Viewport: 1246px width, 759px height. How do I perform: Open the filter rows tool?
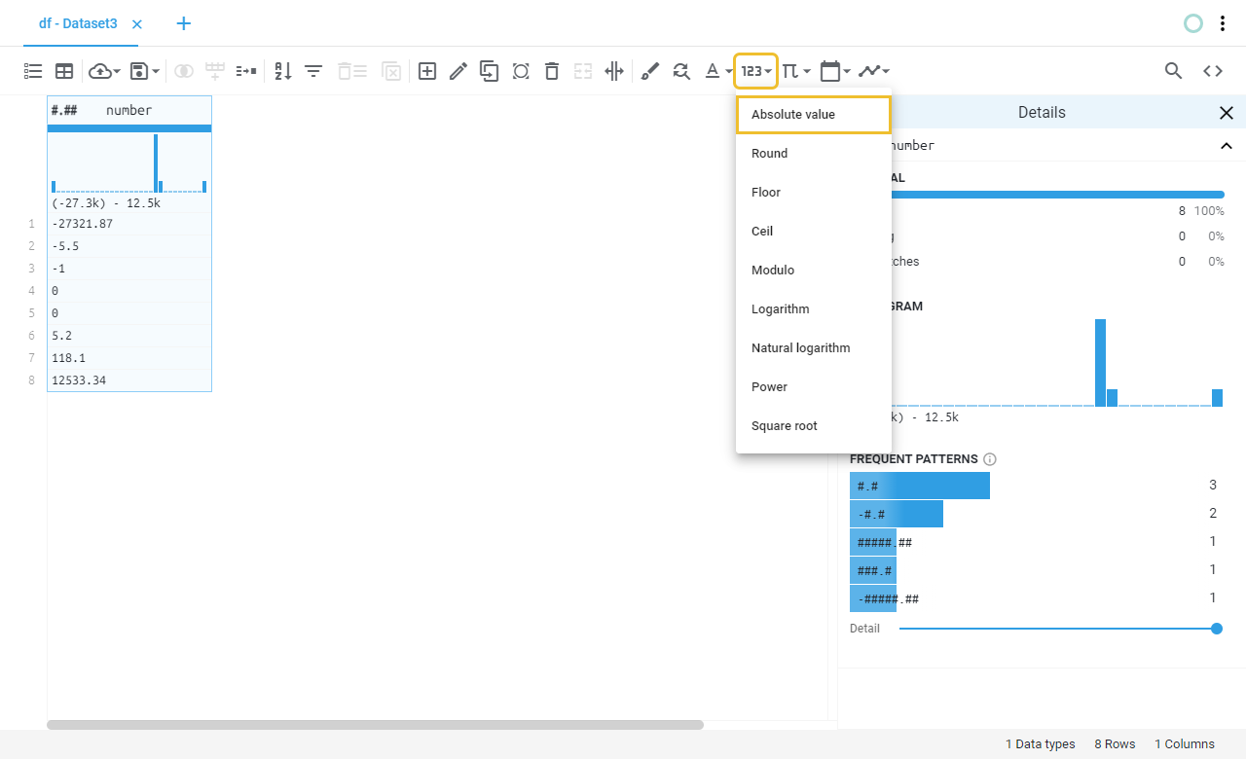click(x=313, y=71)
